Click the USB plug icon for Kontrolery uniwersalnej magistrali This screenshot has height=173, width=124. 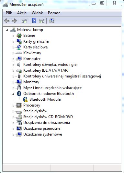point(19,76)
